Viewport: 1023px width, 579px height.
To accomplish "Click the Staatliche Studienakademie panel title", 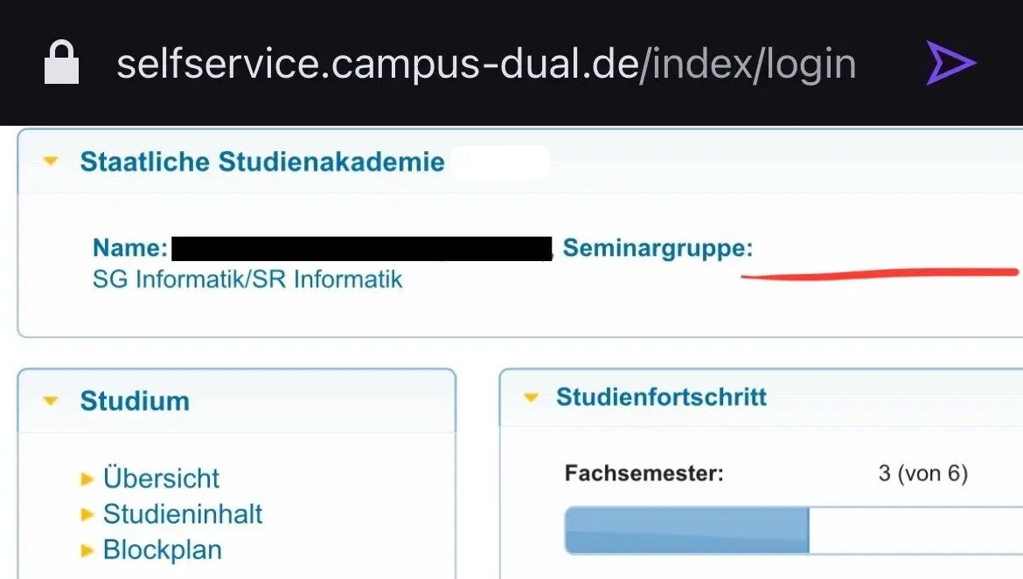I will 262,162.
